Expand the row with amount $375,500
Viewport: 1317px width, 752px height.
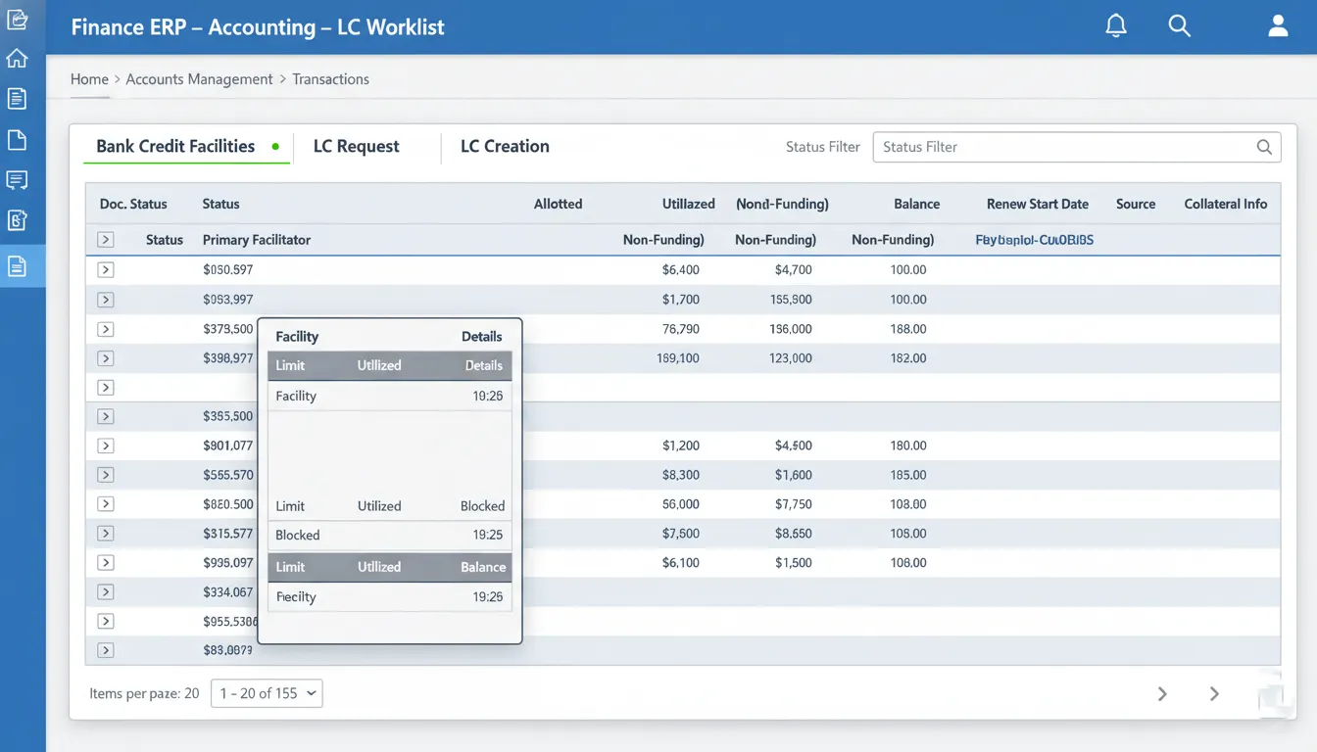click(106, 329)
